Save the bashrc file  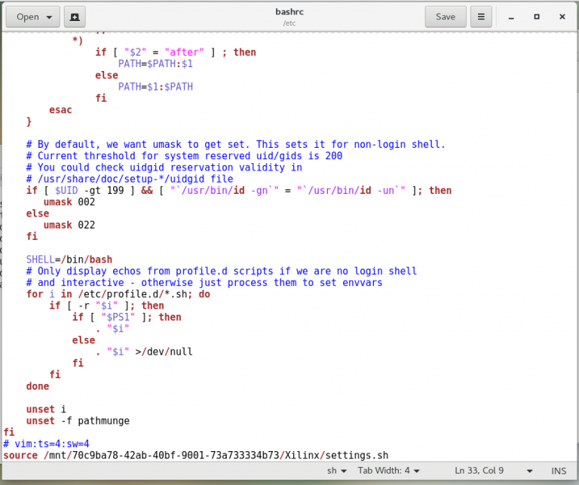[x=445, y=17]
